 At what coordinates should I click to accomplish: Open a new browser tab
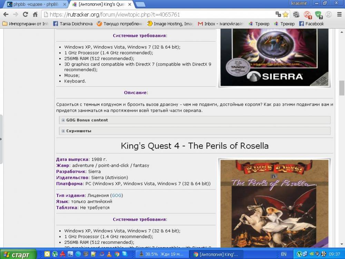[140, 4]
